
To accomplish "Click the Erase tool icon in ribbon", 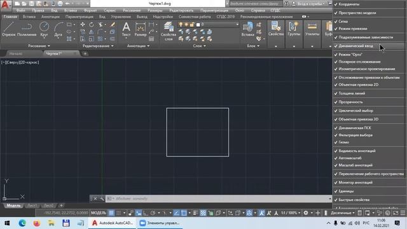I will (x=113, y=24).
